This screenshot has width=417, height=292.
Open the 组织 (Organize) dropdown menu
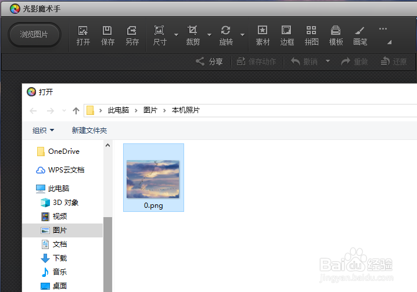44,131
